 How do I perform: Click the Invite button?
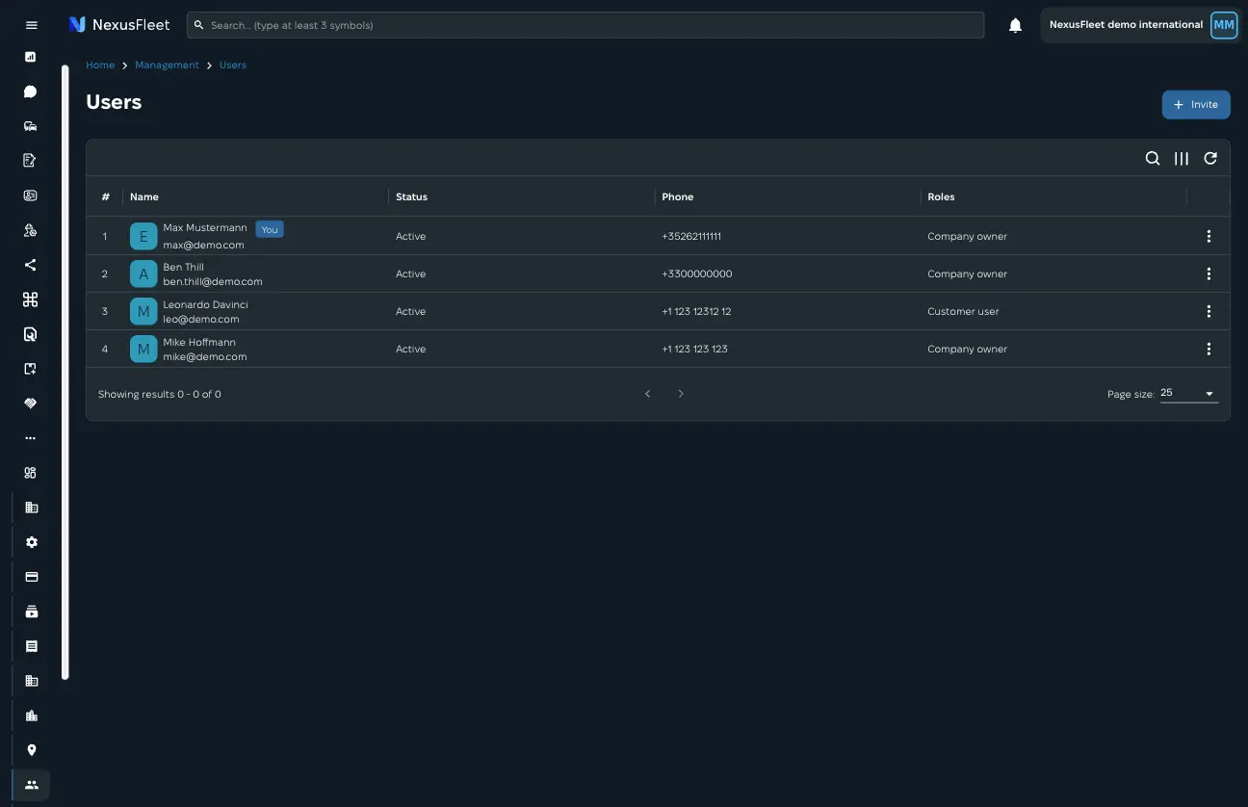[x=1196, y=104]
